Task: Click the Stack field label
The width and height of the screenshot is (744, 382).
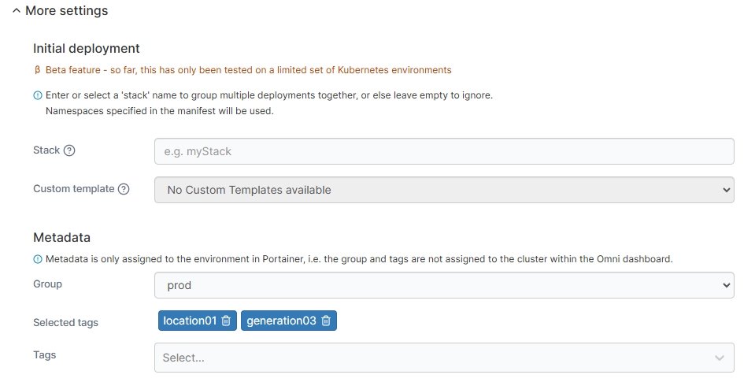Action: [x=46, y=150]
